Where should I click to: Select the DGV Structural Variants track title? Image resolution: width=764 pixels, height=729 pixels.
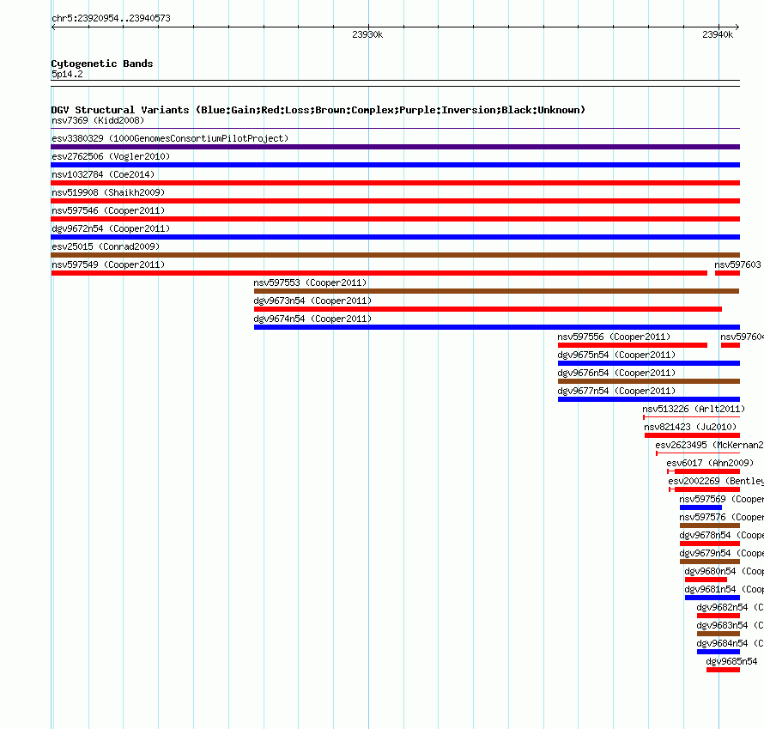pyautogui.click(x=318, y=110)
